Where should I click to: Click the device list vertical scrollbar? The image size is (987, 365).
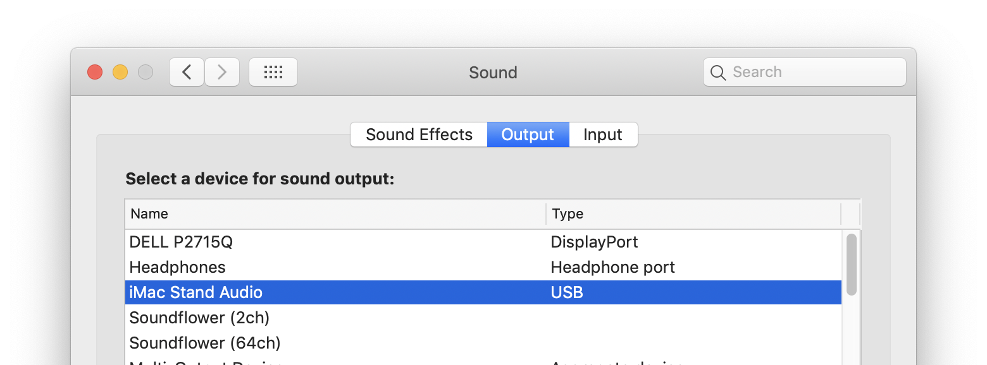(851, 265)
